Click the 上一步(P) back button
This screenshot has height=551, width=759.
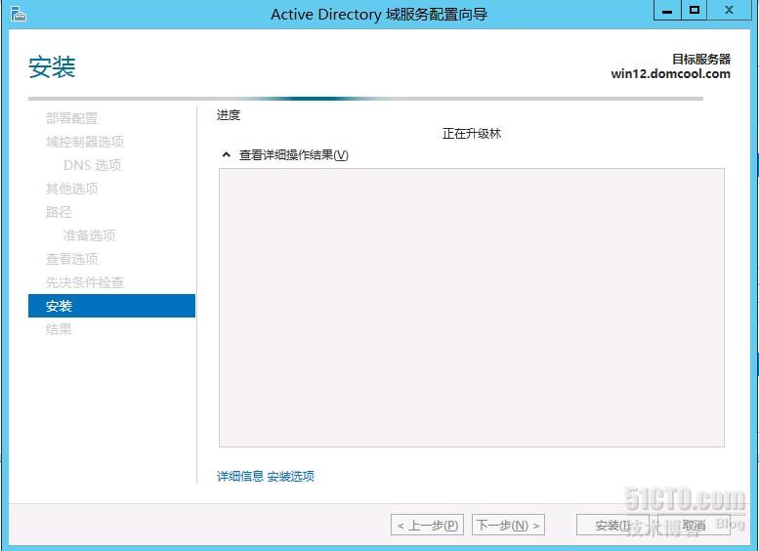coord(428,525)
